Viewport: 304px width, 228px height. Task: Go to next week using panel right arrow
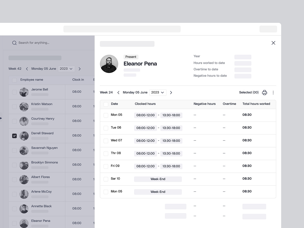click(171, 92)
